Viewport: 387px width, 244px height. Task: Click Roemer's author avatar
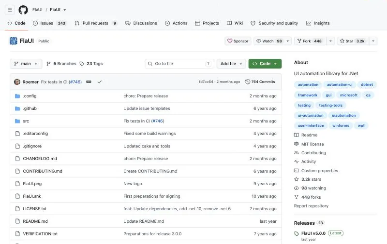pos(17,81)
